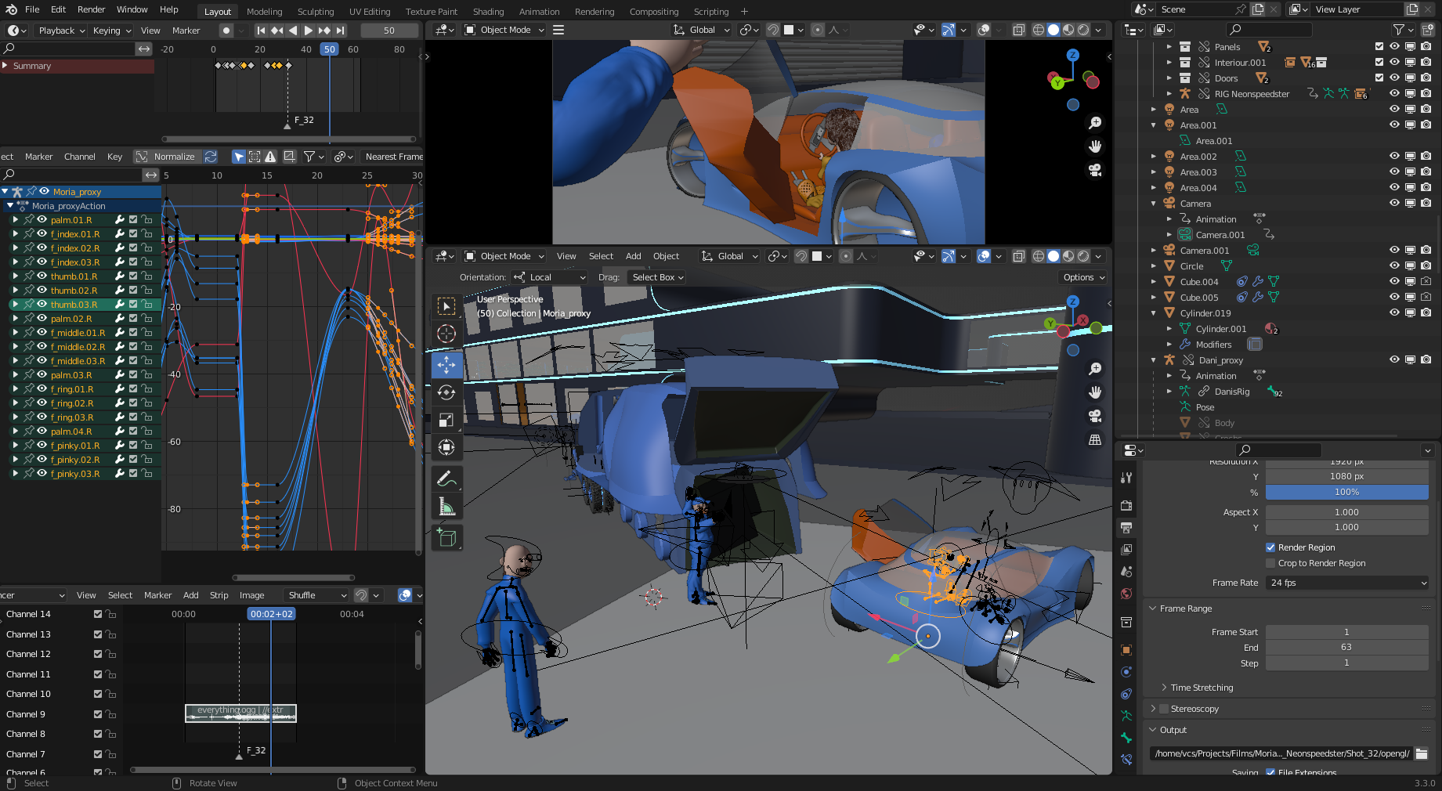Viewport: 1442px width, 791px height.
Task: Click the Nearest Frame snapping button
Action: (x=393, y=157)
